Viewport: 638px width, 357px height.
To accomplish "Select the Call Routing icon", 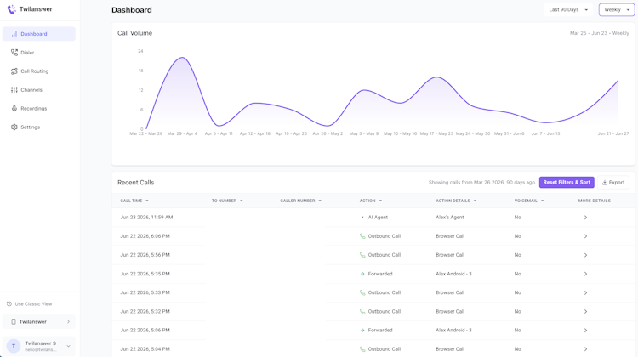I will tap(14, 71).
